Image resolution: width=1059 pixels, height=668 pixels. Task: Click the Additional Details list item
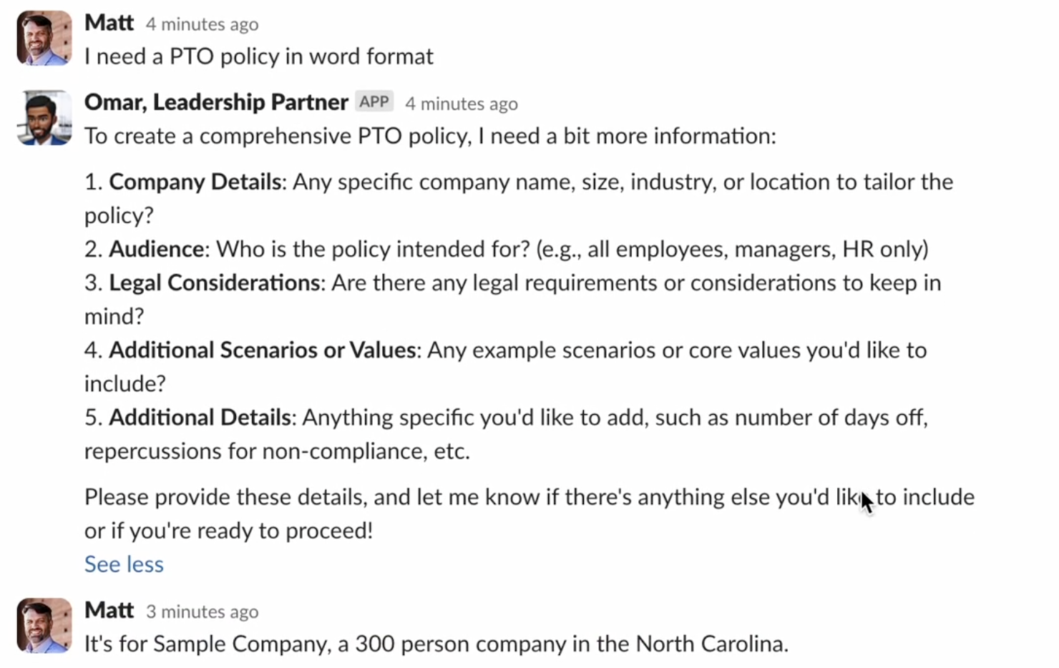(200, 417)
